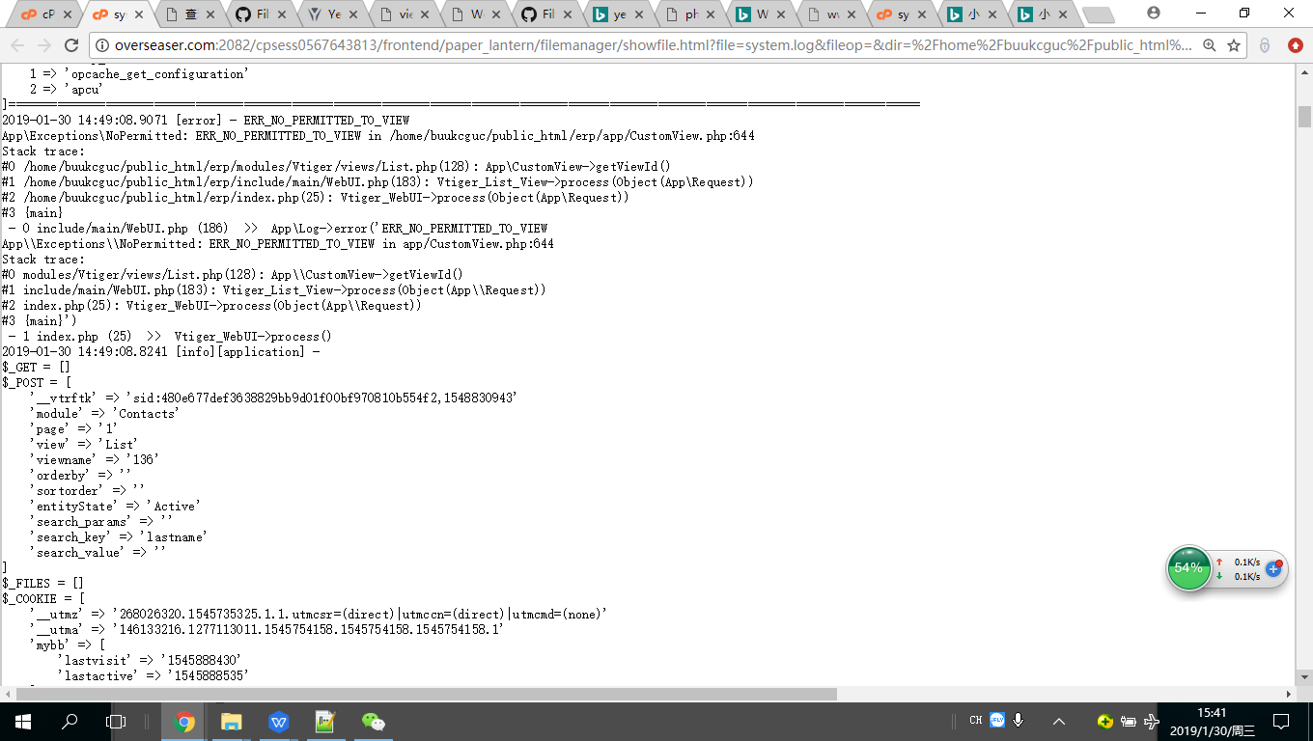Click the padlock extension icon in the toolbar

(1265, 44)
